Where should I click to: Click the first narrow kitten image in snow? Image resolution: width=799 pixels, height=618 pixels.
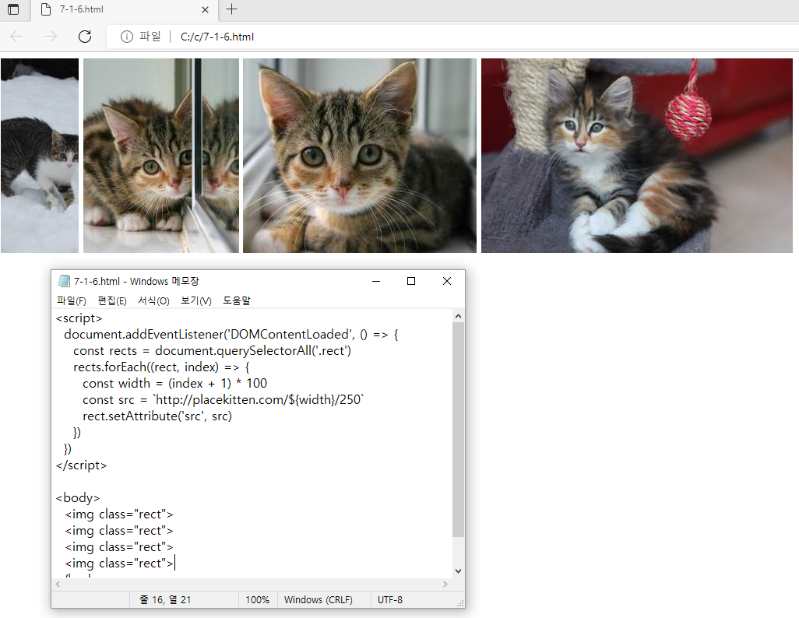coord(40,156)
